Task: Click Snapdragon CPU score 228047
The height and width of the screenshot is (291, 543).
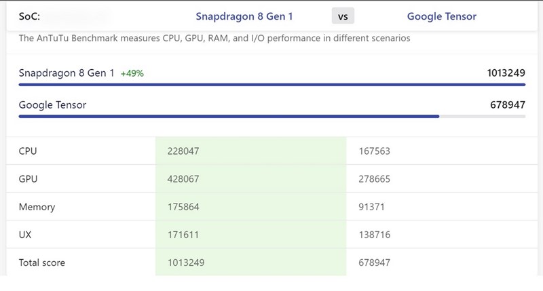Action: pyautogui.click(x=183, y=151)
